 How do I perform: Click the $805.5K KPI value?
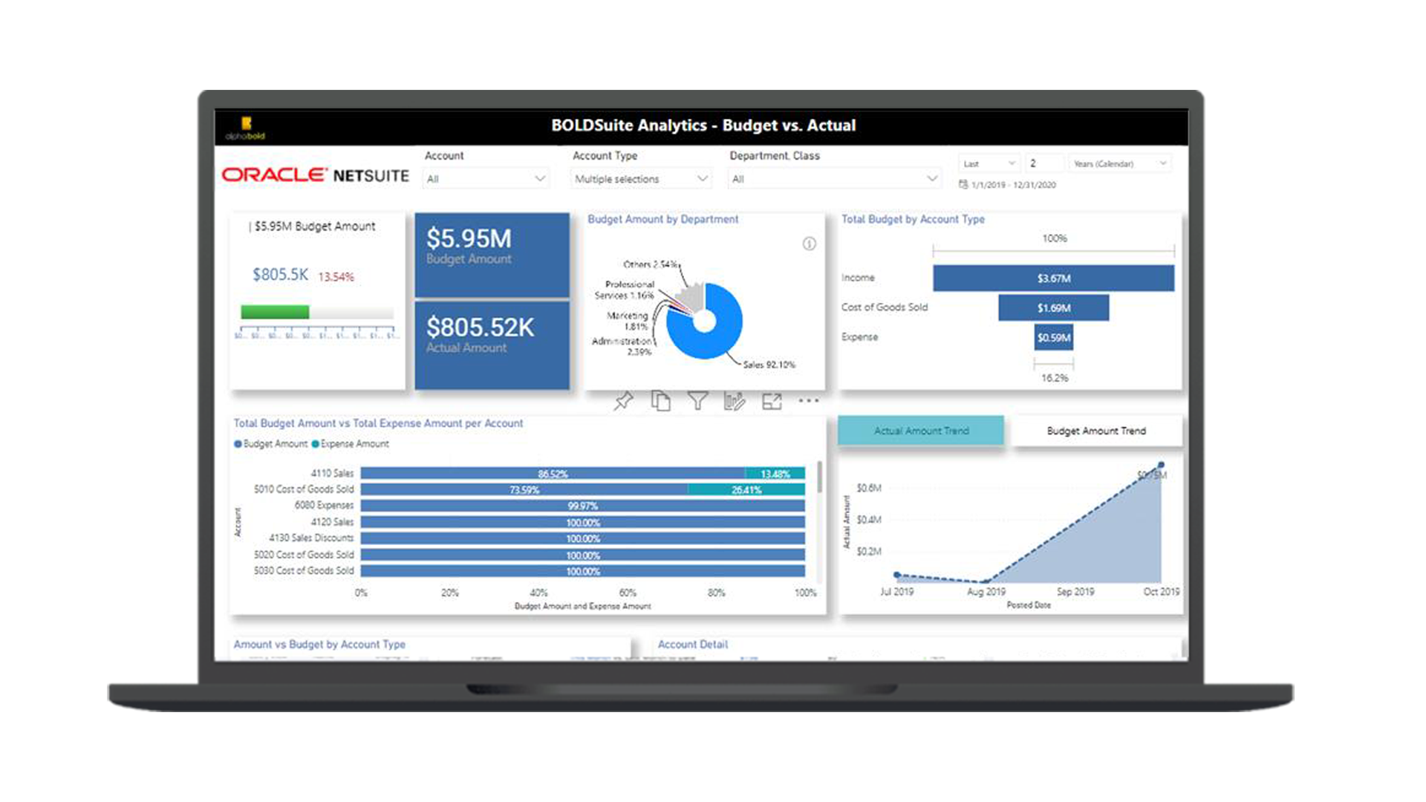click(280, 275)
